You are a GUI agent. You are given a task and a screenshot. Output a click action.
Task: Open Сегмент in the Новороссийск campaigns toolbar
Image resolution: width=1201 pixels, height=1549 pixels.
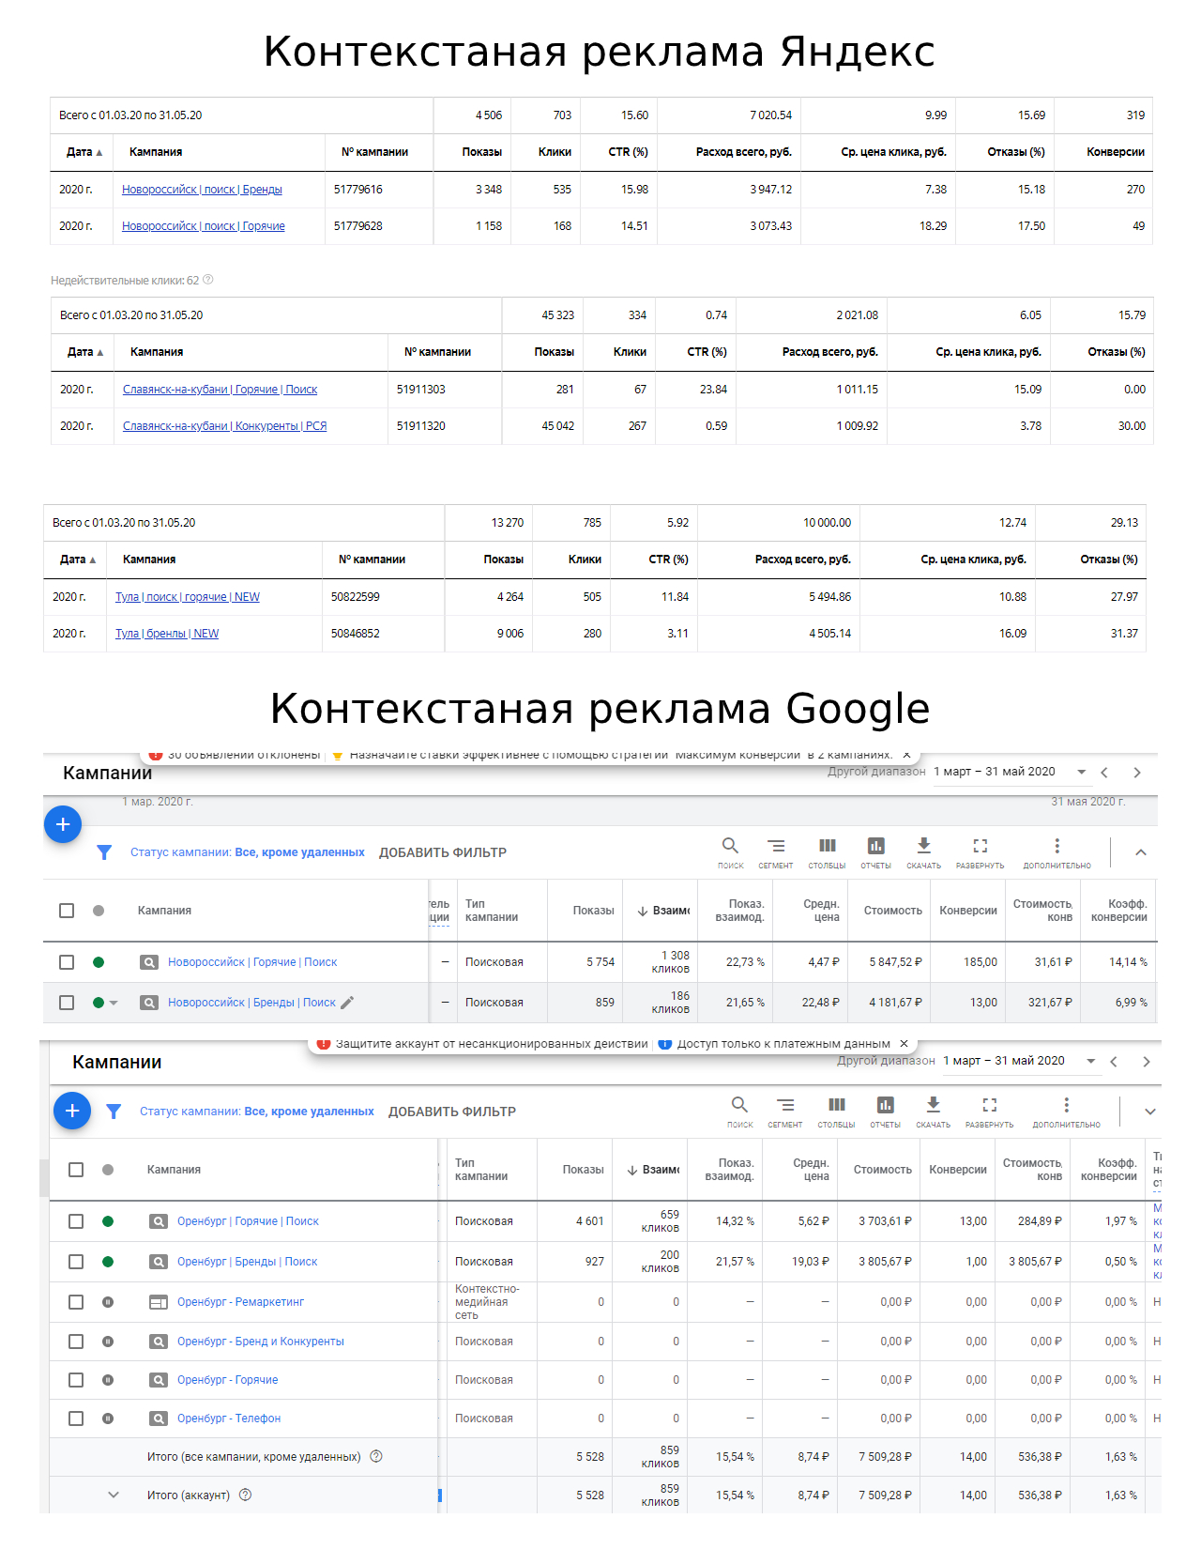(776, 851)
